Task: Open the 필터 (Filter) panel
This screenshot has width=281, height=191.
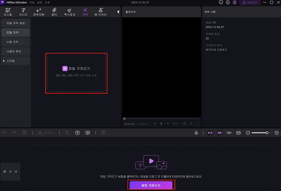Action: [54, 11]
